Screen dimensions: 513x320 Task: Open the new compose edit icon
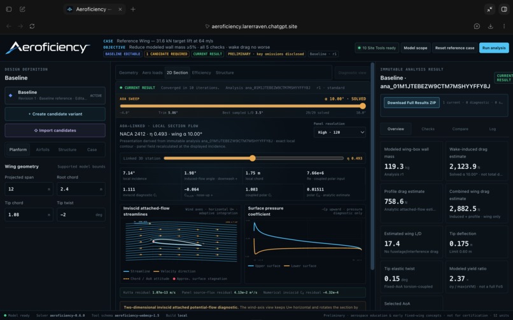[x=22, y=9]
